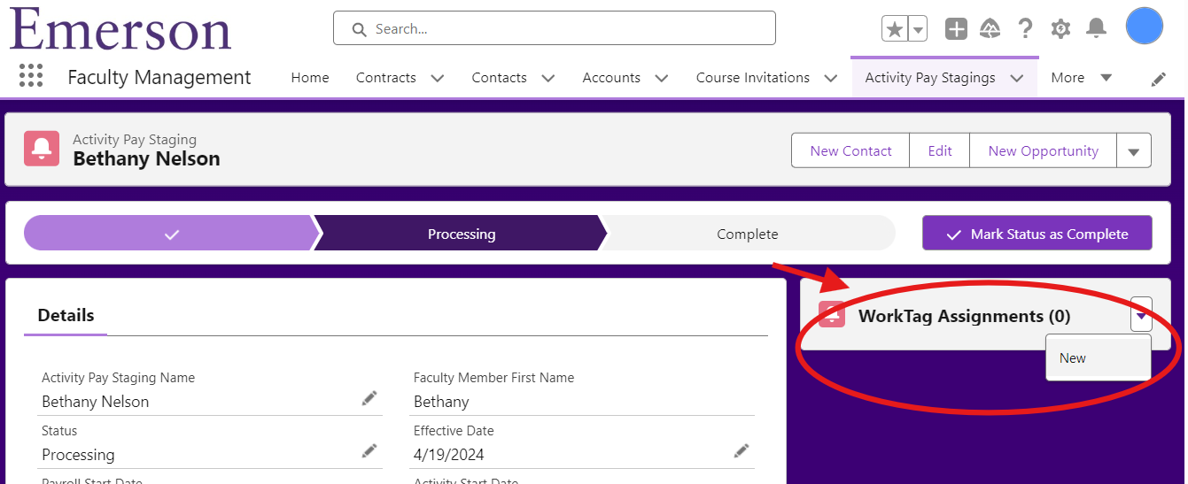Go to the Home tab
1188x484 pixels.
click(310, 78)
